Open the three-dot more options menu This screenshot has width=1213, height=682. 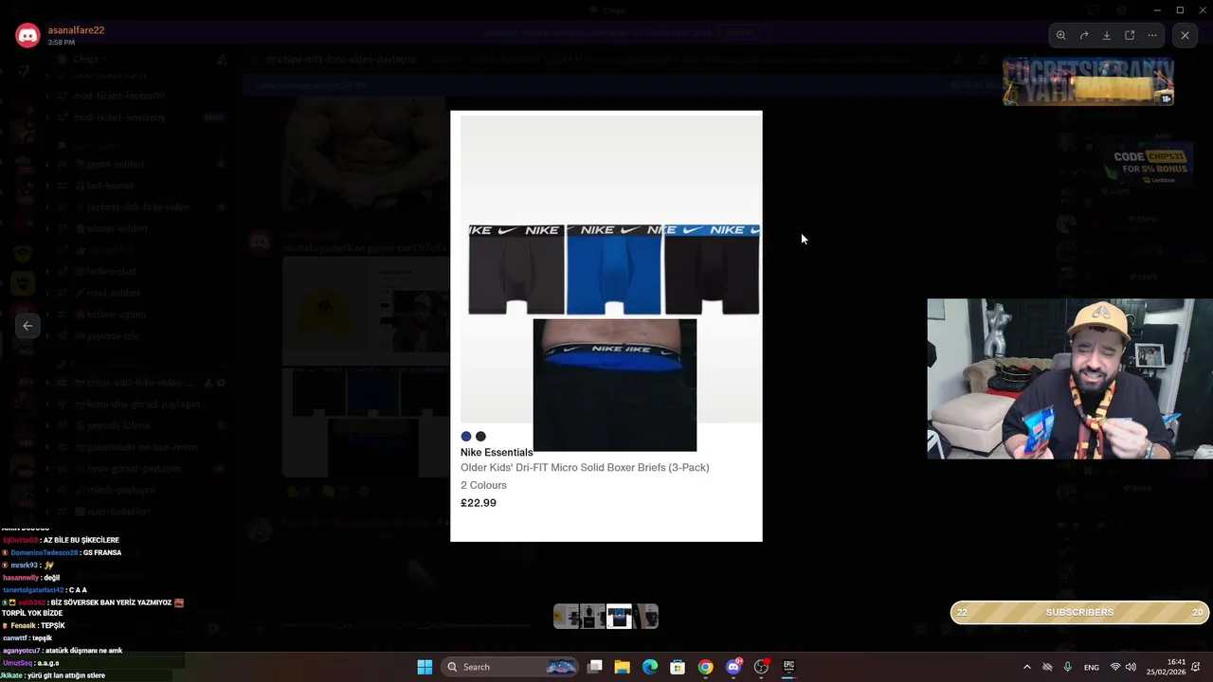pos(1152,35)
